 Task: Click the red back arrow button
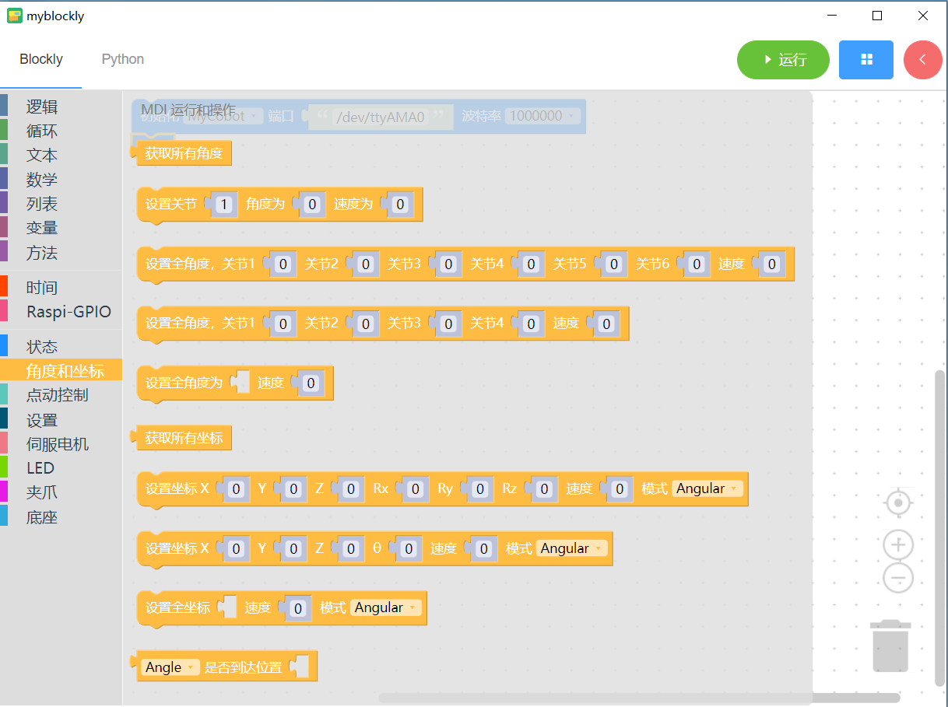(x=923, y=60)
